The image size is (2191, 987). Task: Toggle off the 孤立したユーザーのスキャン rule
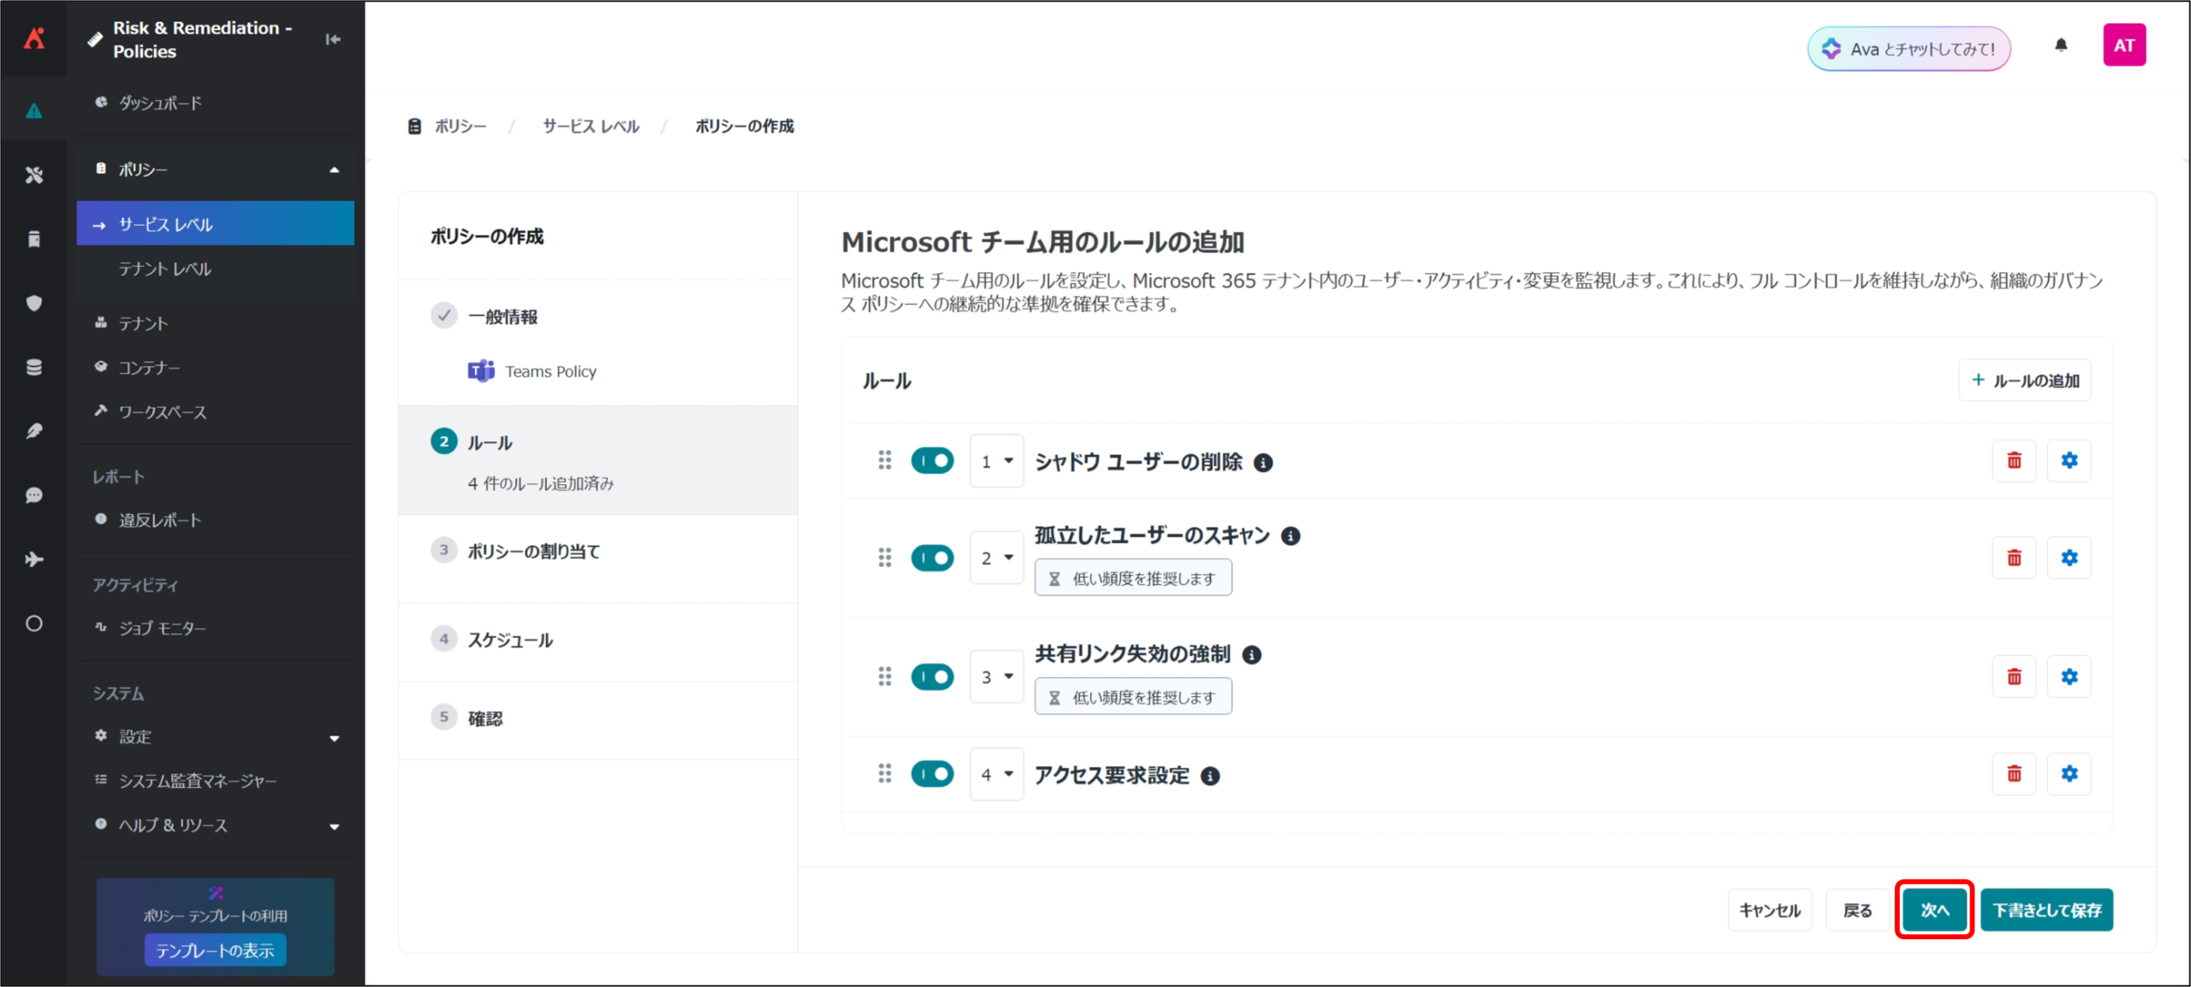(x=932, y=558)
